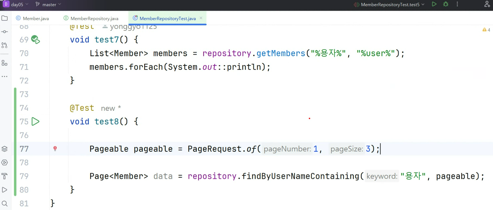Screen dimensions: 493x210
Task: Click PageRequest on line 77
Action: pos(215,149)
